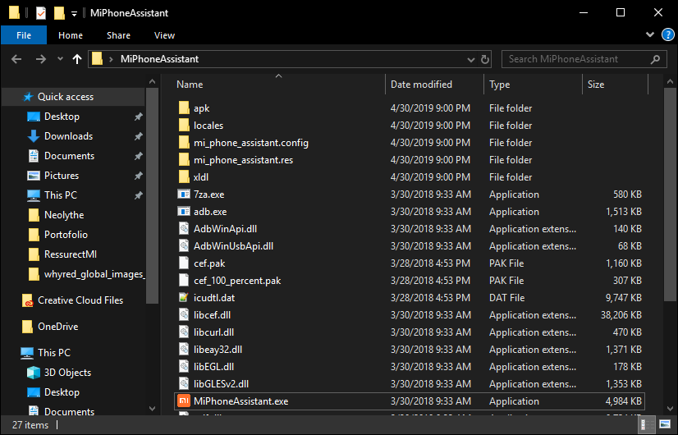
Task: Open the apk folder icon
Action: click(x=184, y=108)
